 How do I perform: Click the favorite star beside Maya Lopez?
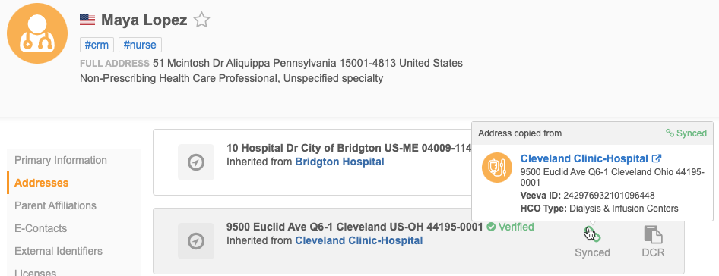click(x=201, y=20)
